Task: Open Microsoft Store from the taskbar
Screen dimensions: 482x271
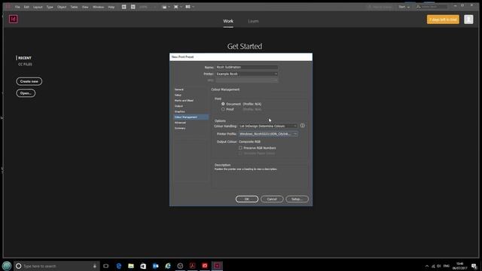Action: 143,266
